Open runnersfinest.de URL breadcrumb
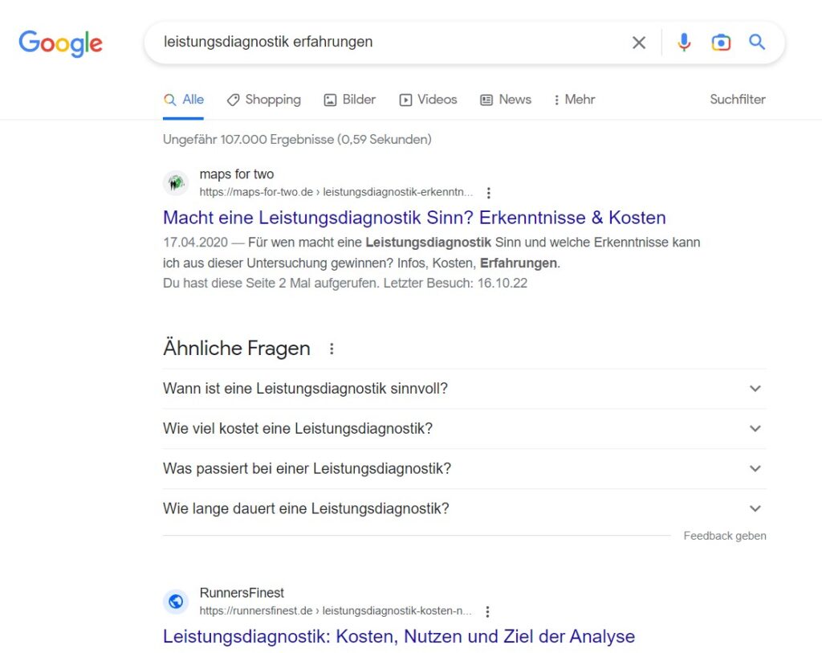This screenshot has height=653, width=822. (336, 611)
